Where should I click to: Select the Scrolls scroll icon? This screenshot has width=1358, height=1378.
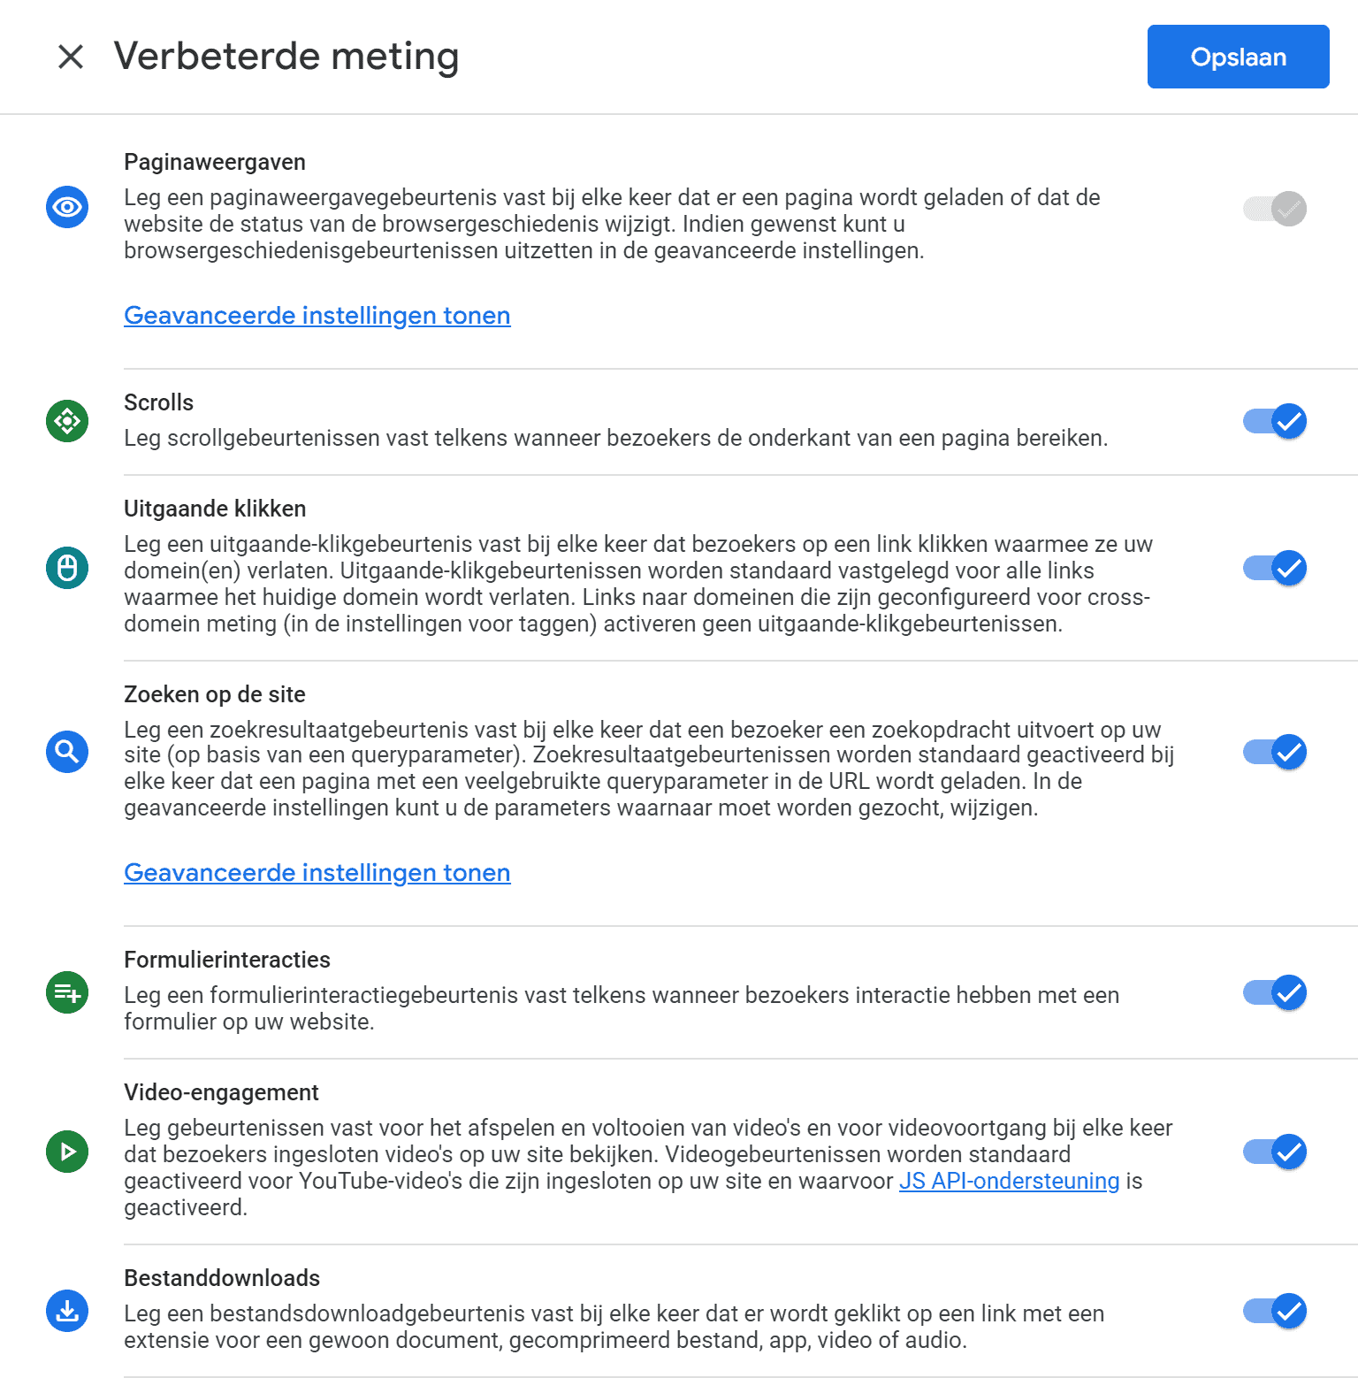(66, 421)
